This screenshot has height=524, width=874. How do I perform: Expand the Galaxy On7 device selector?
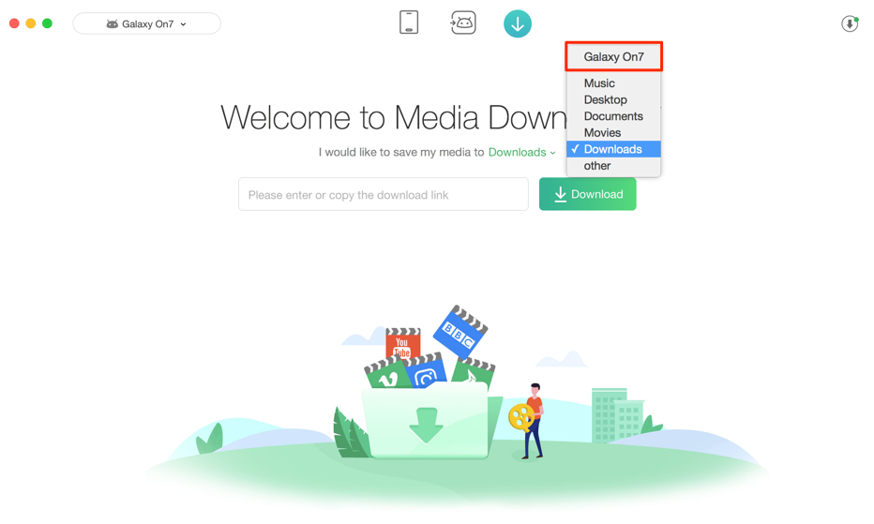pyautogui.click(x=147, y=23)
